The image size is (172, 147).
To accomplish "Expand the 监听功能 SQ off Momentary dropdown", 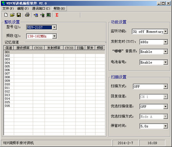I will tap(165, 31).
